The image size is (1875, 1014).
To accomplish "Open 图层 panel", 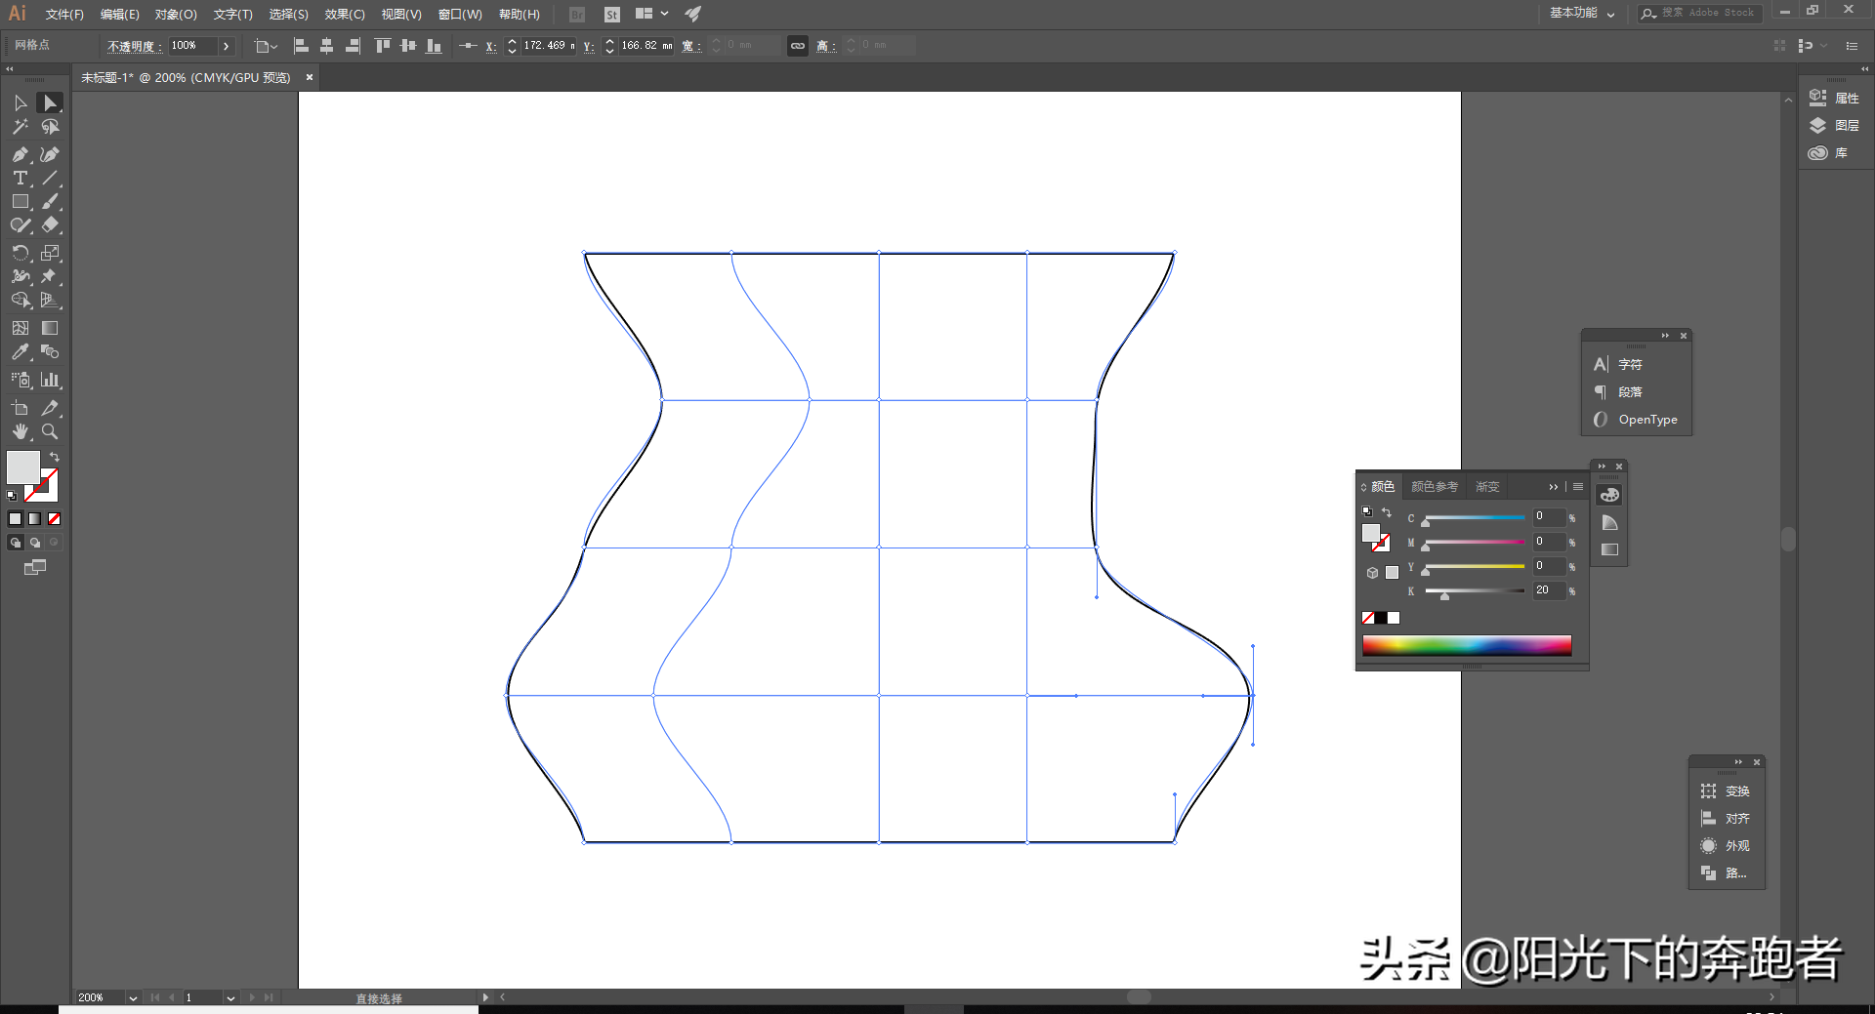I will pyautogui.click(x=1835, y=125).
